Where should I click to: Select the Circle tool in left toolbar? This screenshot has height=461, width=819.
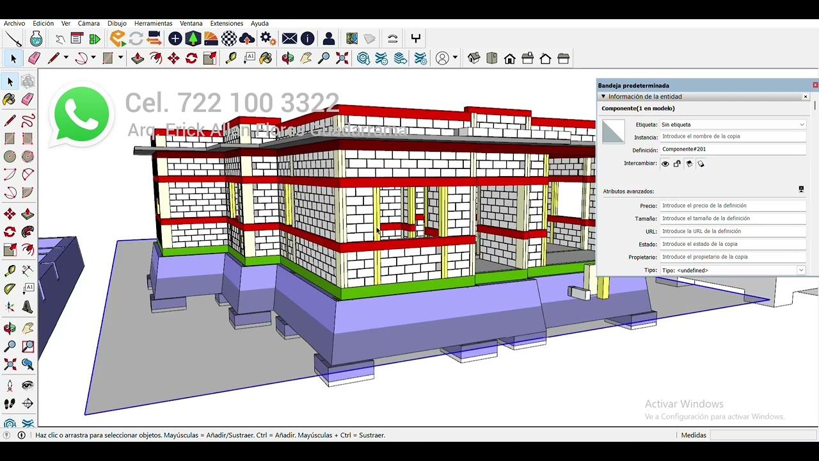[10, 156]
